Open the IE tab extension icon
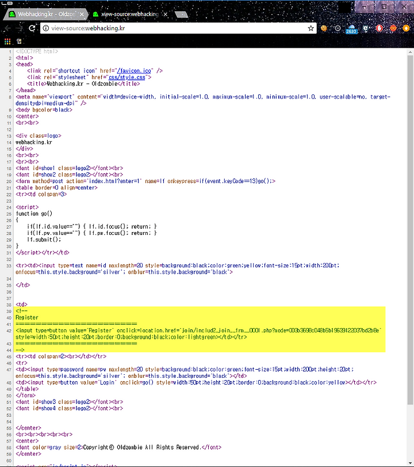Screen dimensions: 414x467 [366, 28]
